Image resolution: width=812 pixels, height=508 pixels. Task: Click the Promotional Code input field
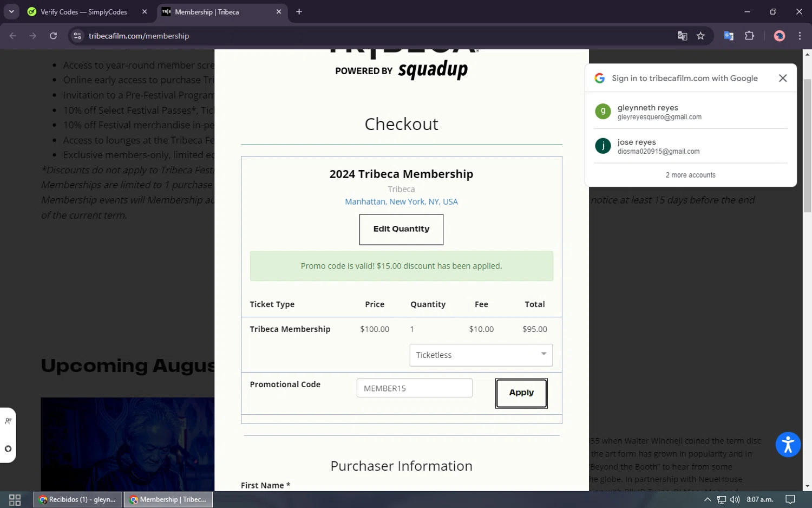click(x=414, y=388)
